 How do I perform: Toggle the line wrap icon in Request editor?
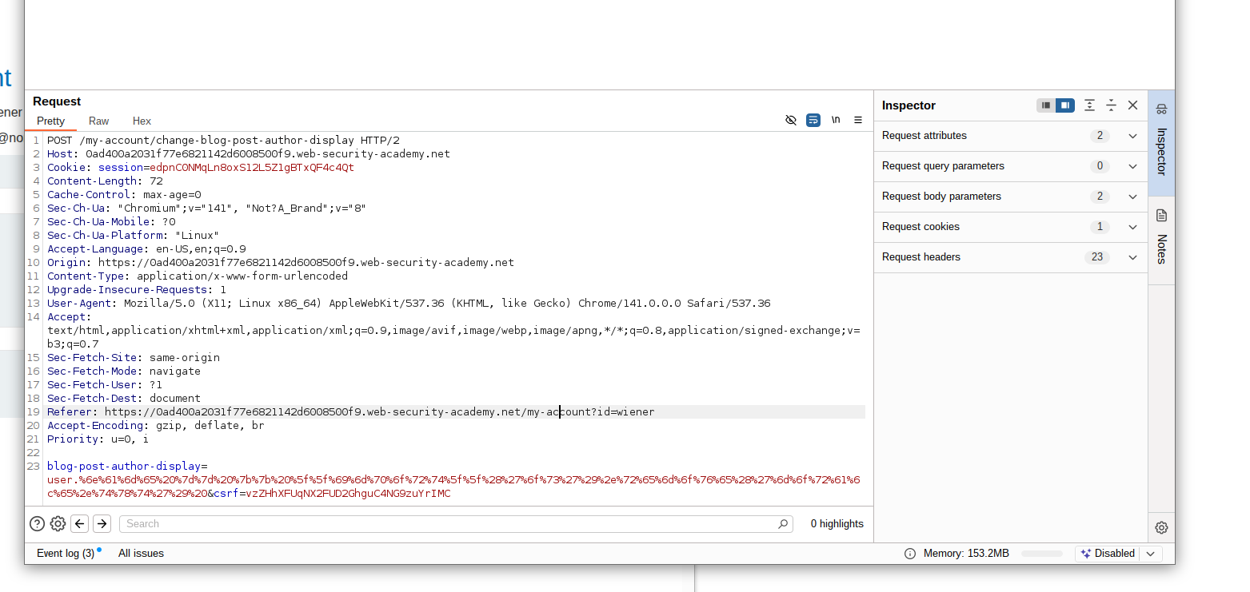(813, 120)
